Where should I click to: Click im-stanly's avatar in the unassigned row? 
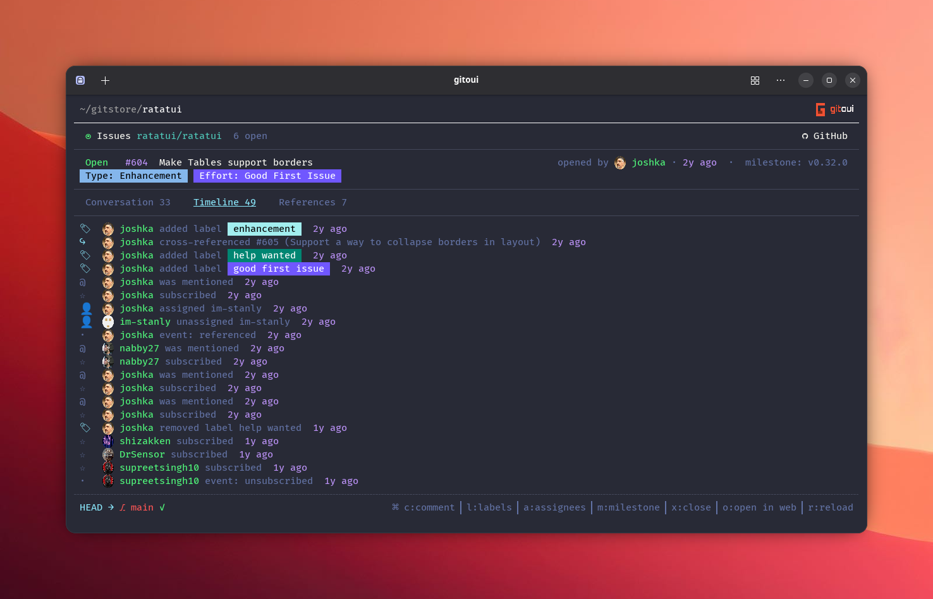[108, 322]
